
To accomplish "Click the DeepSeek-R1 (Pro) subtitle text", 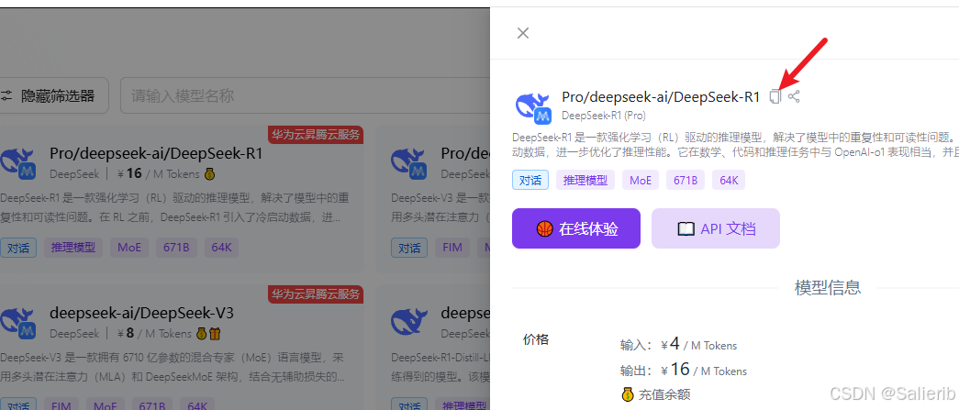I will (604, 115).
